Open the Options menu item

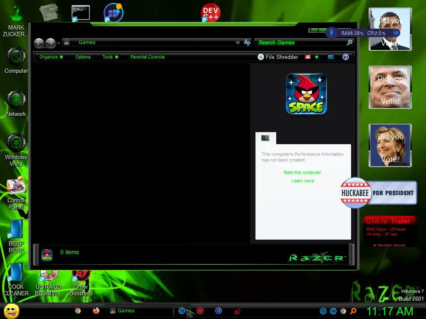pos(83,57)
